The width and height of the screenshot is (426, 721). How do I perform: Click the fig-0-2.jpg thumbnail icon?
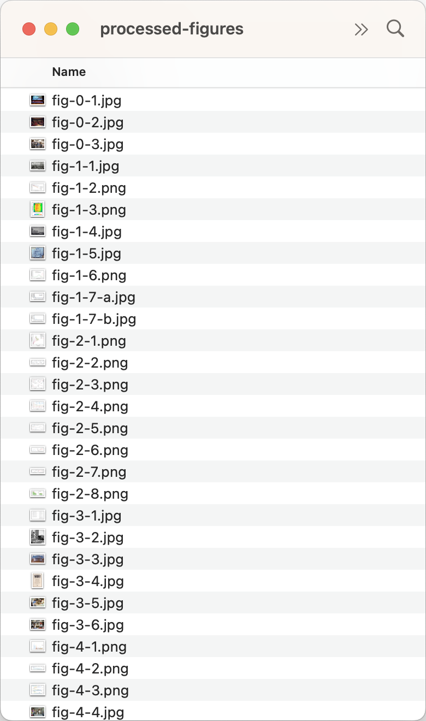[37, 122]
